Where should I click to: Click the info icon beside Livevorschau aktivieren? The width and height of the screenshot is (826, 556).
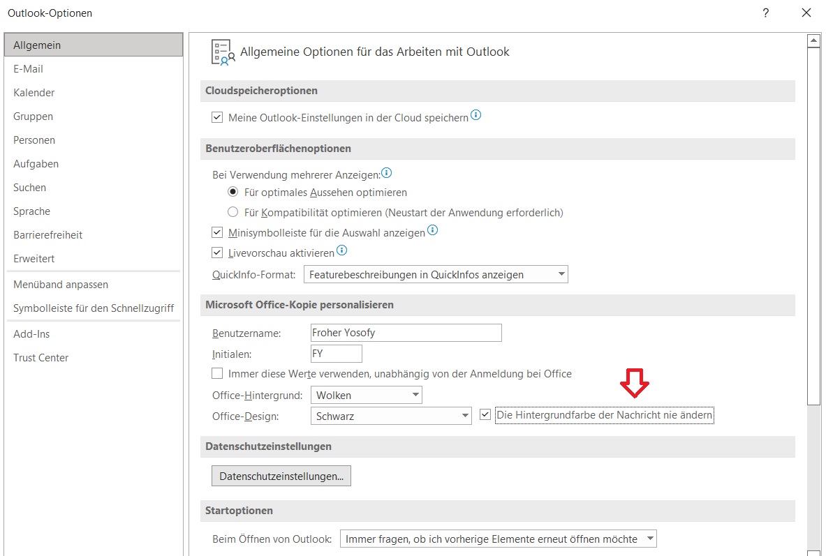342,250
